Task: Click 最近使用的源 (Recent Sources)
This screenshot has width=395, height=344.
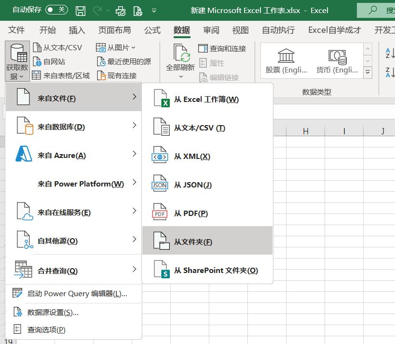Action: point(124,61)
